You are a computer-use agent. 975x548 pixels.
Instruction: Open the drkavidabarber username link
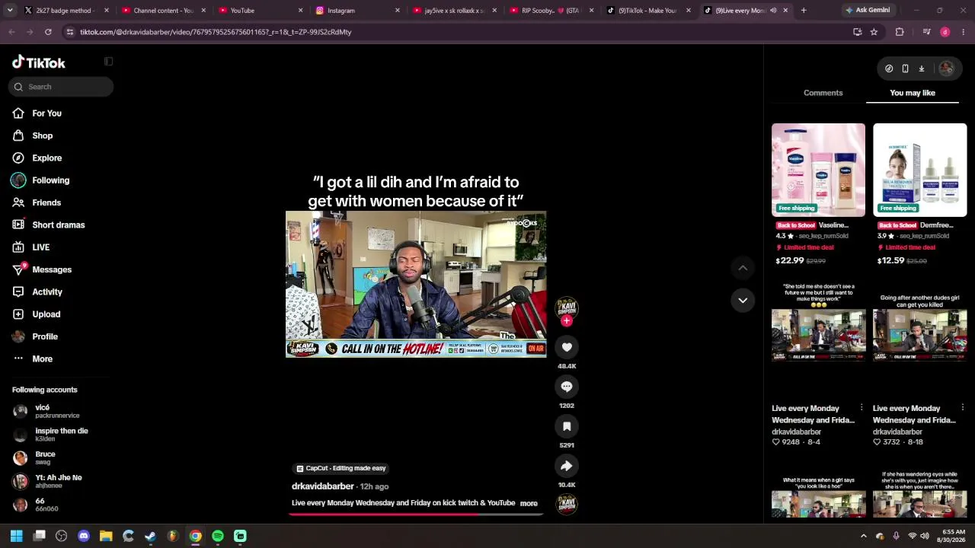point(323,486)
